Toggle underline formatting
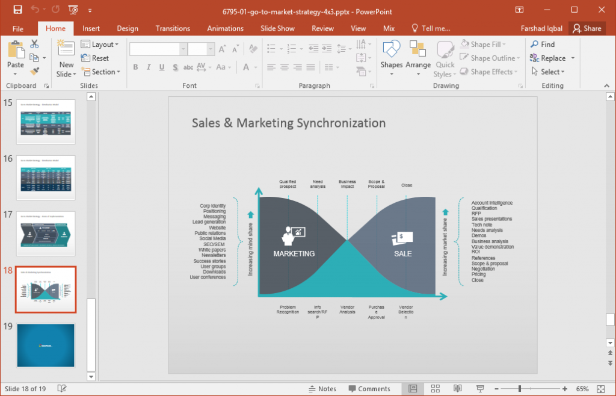 click(x=161, y=67)
